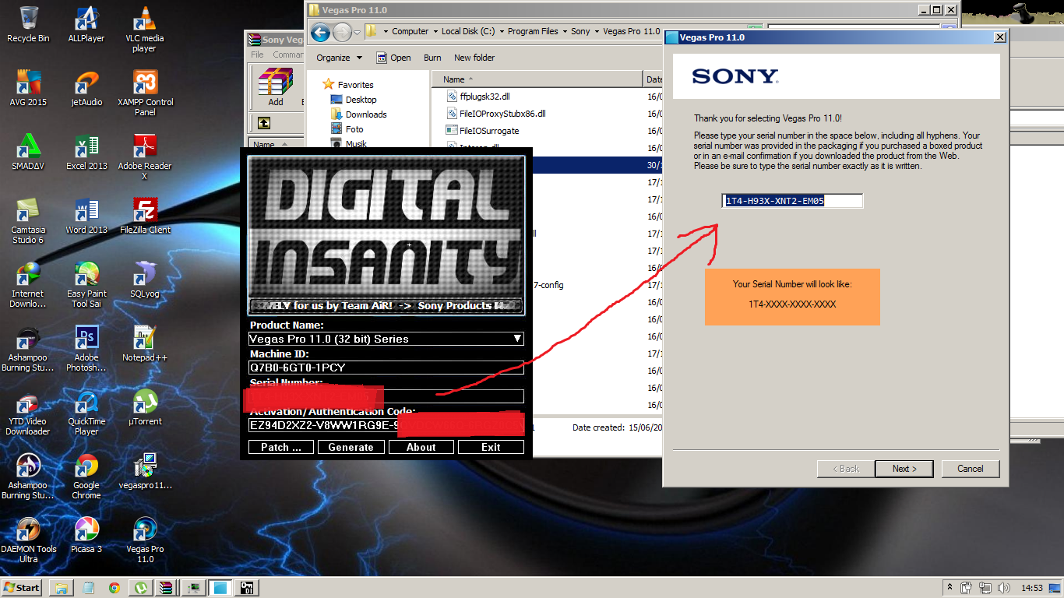Open XAMPP Control Panel shortcut
This screenshot has width=1064, height=598.
145,93
